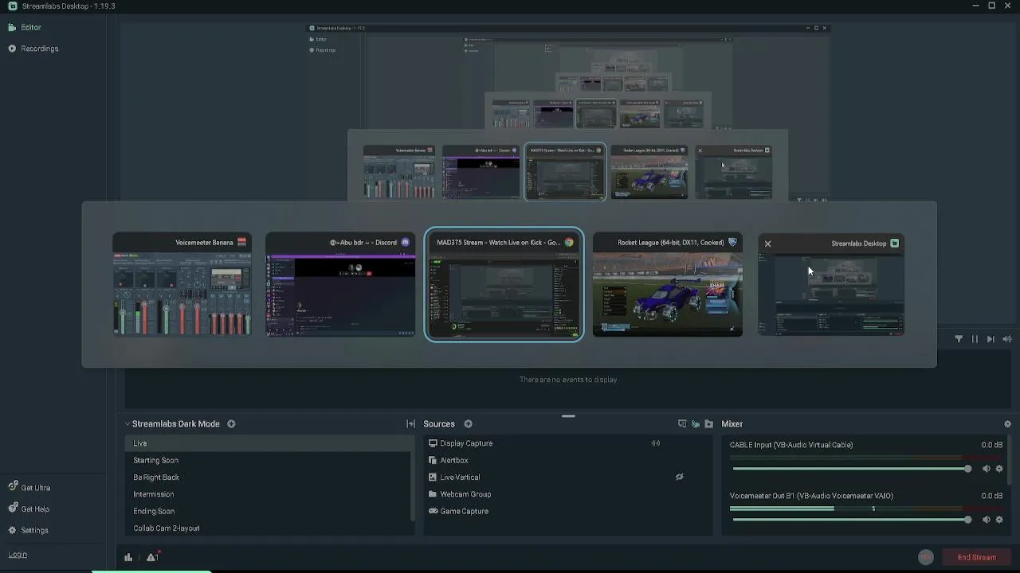Click the Mixer panel scrollbar

(1011, 462)
